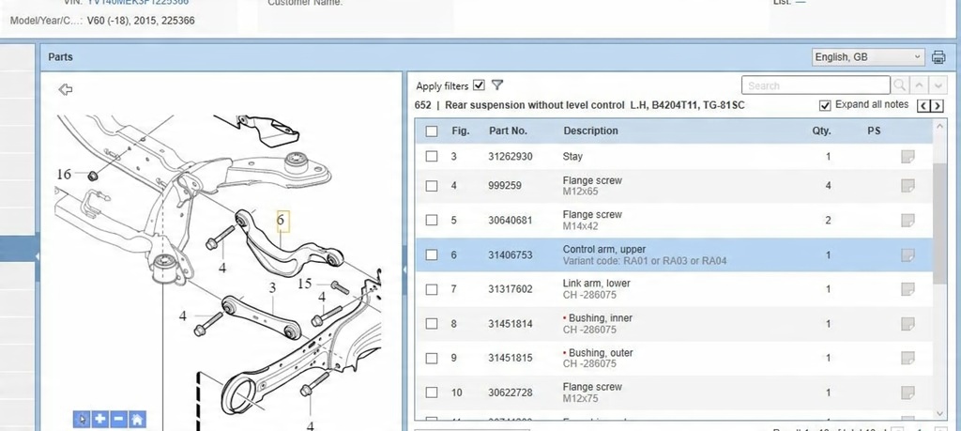Collapse diagram pane with middle splitter arrow
Screen dimensions: 961x431
(x=404, y=269)
